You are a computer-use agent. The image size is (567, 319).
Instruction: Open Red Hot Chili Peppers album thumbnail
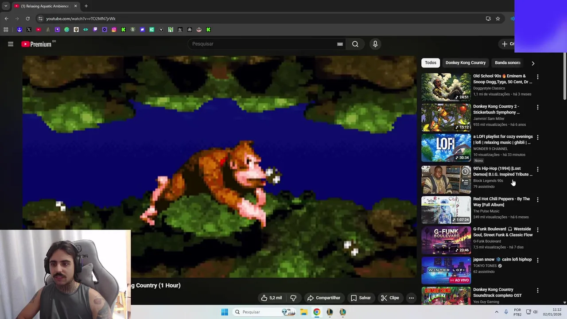(446, 210)
